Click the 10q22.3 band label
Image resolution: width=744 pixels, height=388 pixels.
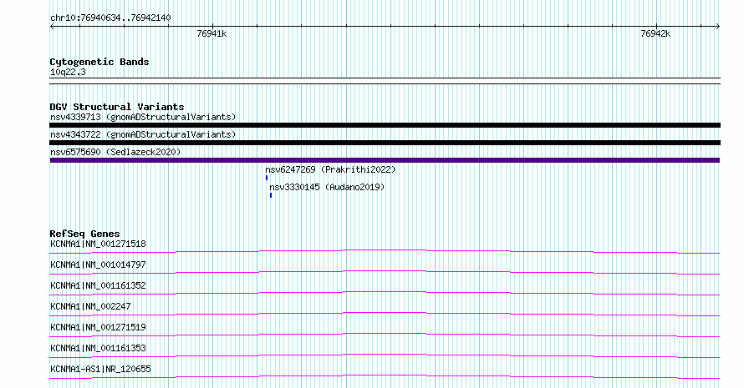(68, 72)
